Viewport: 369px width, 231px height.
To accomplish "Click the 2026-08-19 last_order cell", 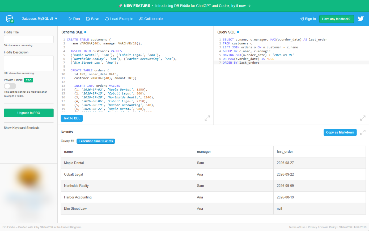I will click(320, 197).
